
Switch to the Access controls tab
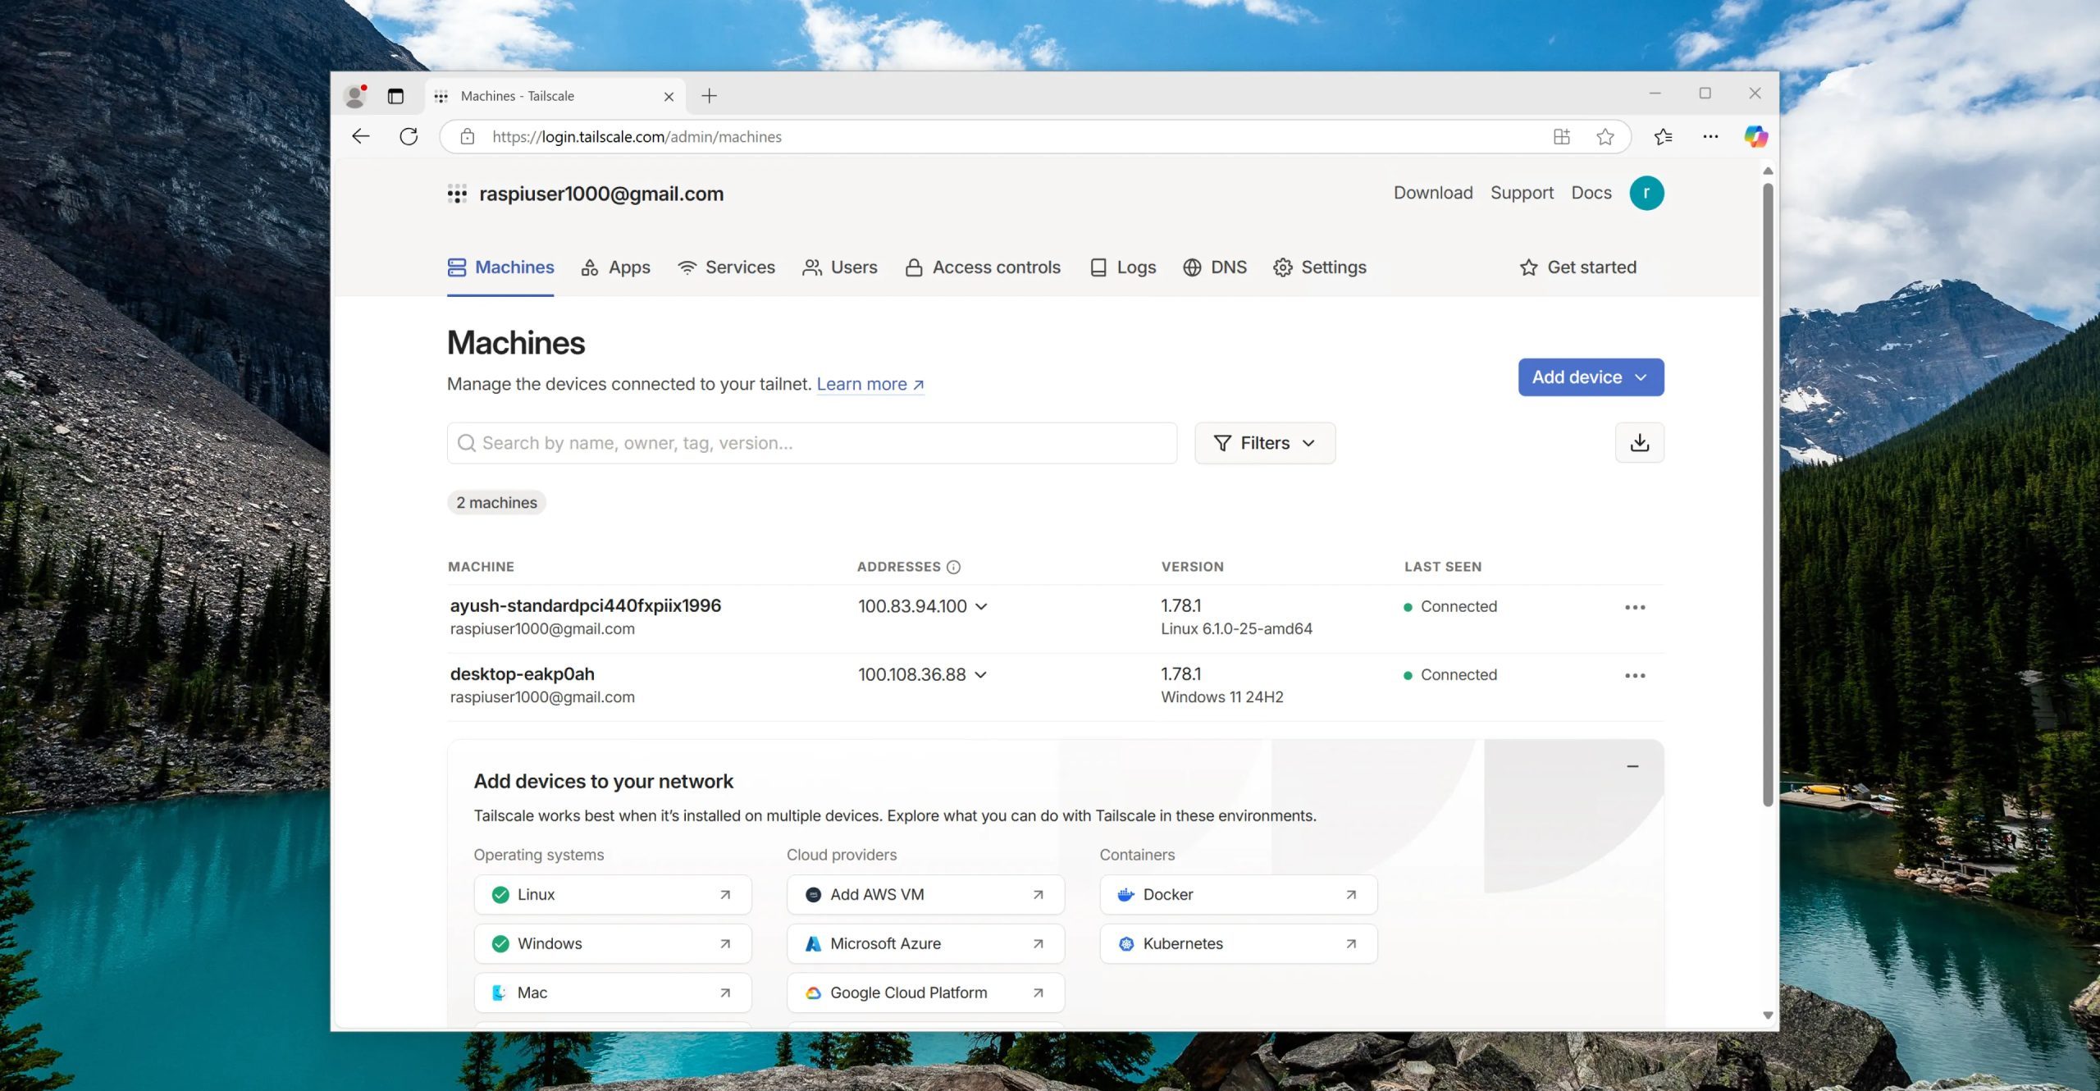tap(982, 267)
